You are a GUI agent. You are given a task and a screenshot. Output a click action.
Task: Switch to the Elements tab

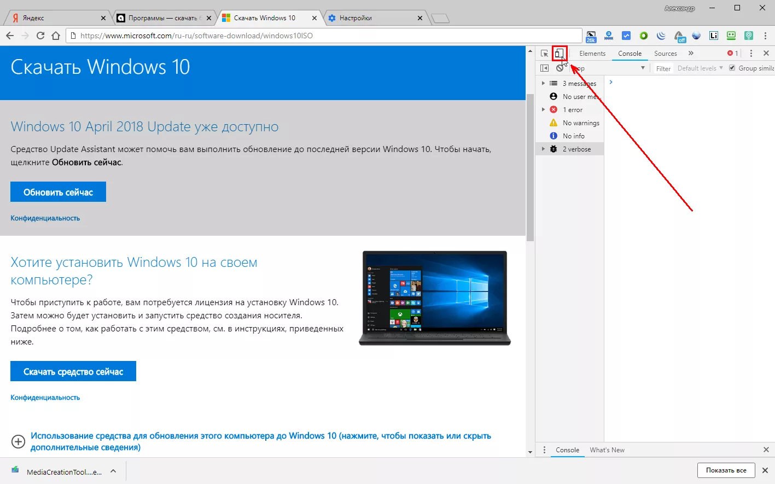click(592, 53)
